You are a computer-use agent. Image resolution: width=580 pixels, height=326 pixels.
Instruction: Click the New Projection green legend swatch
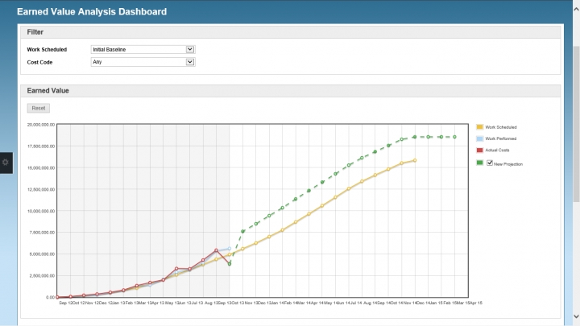tap(479, 163)
